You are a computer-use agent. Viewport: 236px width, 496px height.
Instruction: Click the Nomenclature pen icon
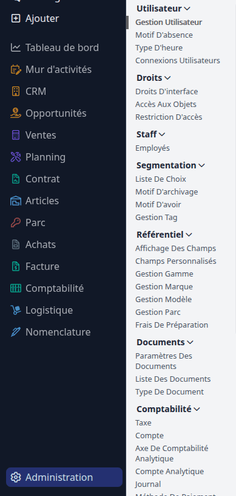click(16, 332)
